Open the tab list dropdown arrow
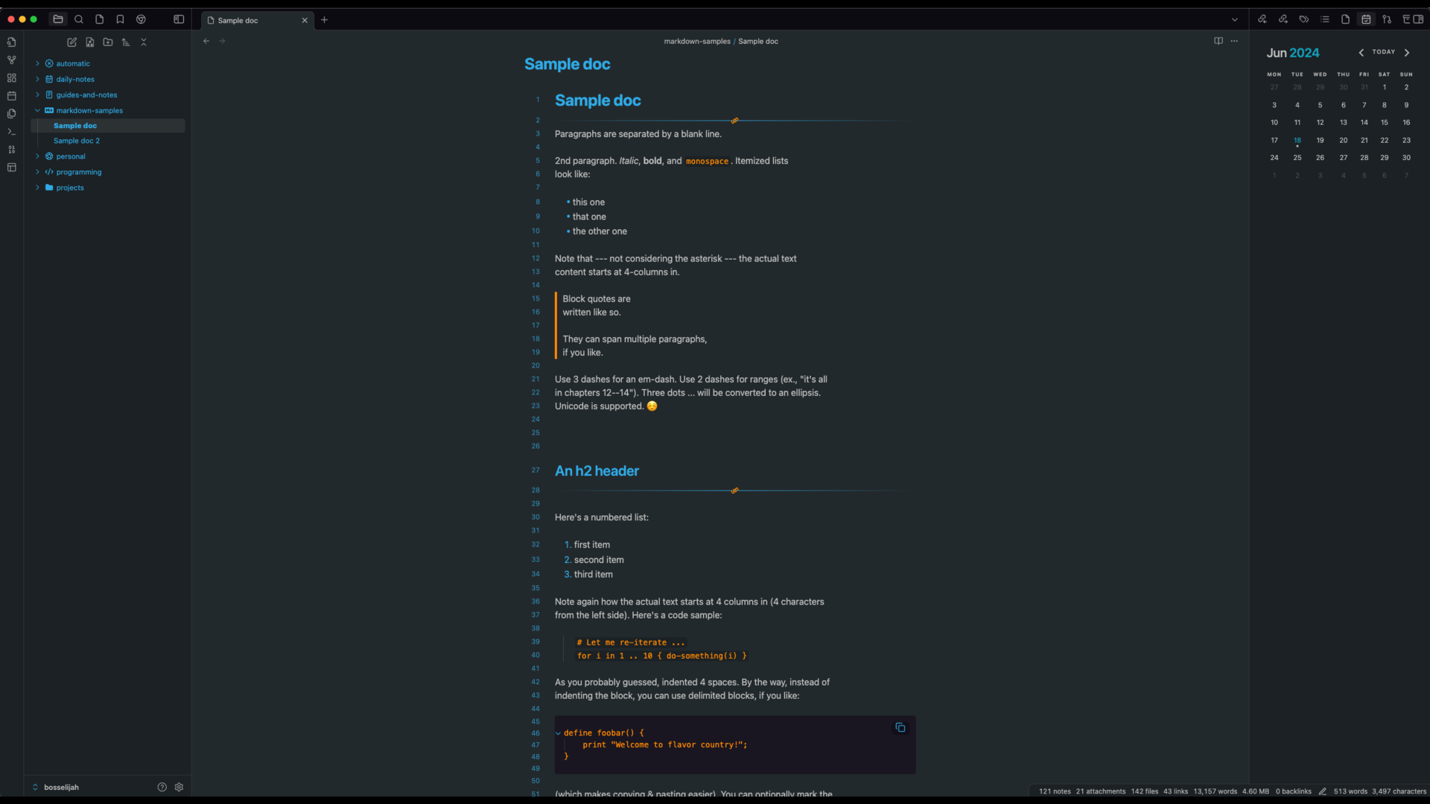Screen dimensions: 1430x804 point(1234,20)
